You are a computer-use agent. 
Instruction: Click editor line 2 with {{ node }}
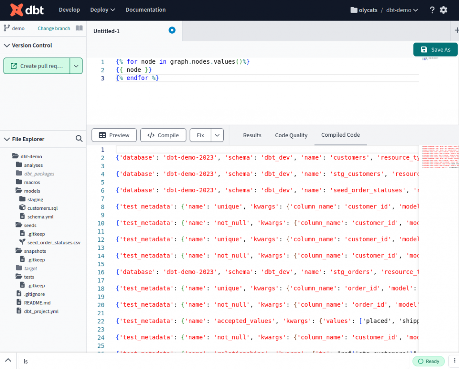click(267, 69)
